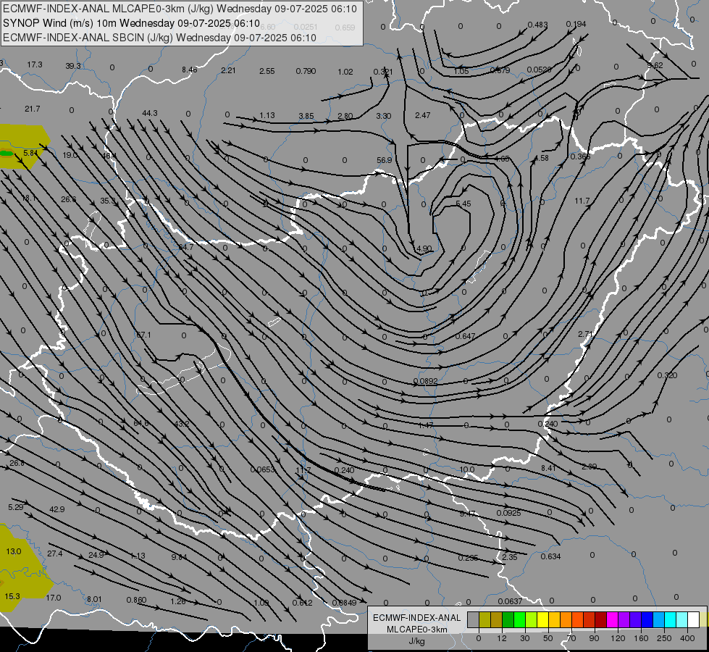Image resolution: width=709 pixels, height=652 pixels.
Task: Click the map value 42.9
Action: [57, 509]
